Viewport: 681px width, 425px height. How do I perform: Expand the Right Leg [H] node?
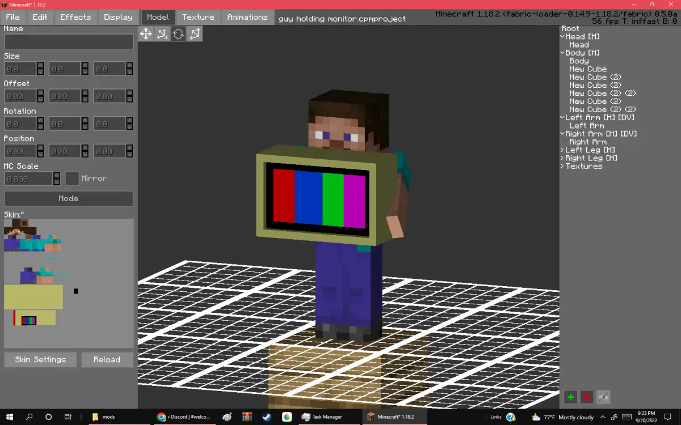(562, 158)
